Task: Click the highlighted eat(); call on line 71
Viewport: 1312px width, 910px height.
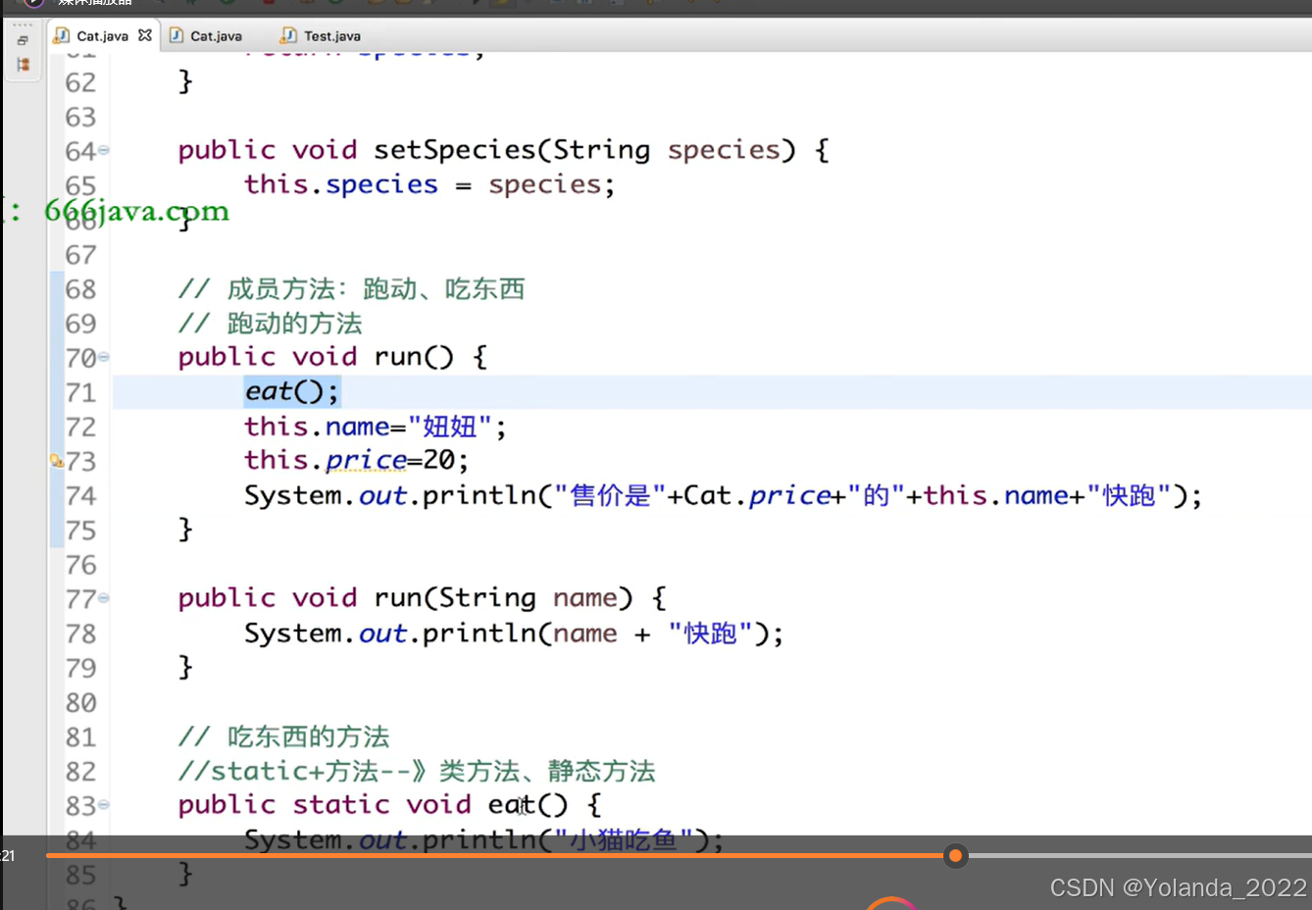Action: [x=292, y=391]
